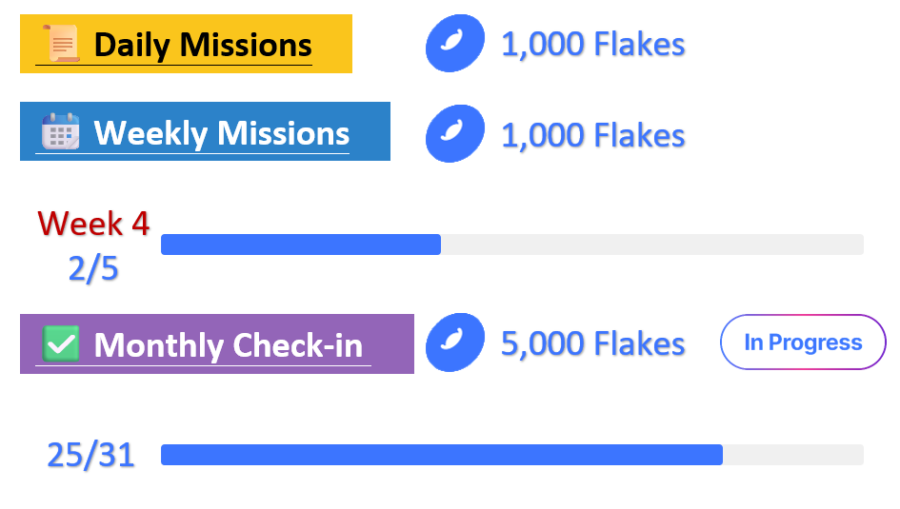Click the unfilled part of Week 4 progress bar

652,245
